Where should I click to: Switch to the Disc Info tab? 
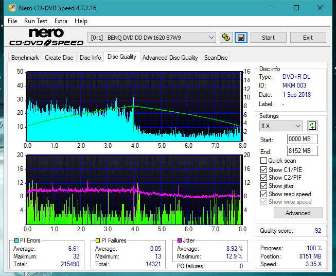point(90,58)
